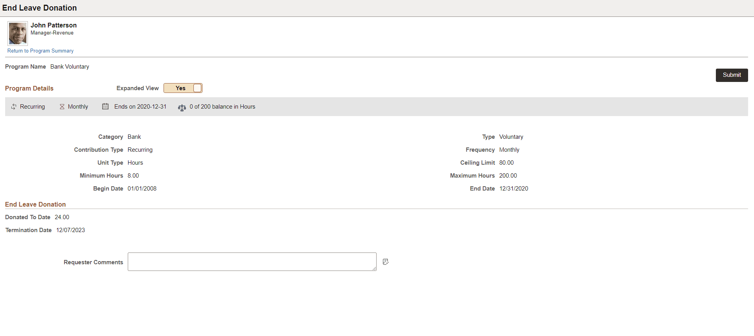Click the calendar icon beside Ends on
This screenshot has height=336, width=754.
tap(105, 106)
